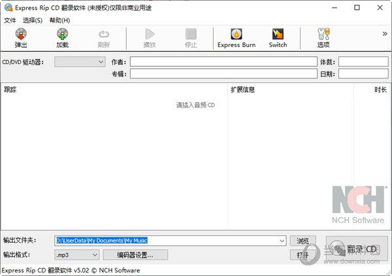Click the 翻录 CD rip button
Image resolution: width=392 pixels, height=276 pixels.
coord(357,249)
